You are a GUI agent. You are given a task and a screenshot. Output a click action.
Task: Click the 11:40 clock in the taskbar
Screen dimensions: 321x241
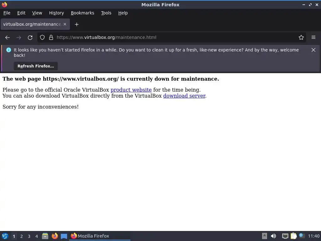click(x=313, y=236)
